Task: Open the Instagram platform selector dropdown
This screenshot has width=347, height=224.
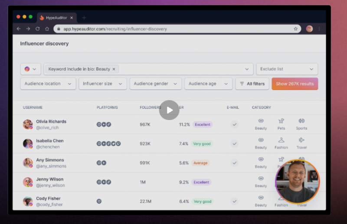Action: 30,69
